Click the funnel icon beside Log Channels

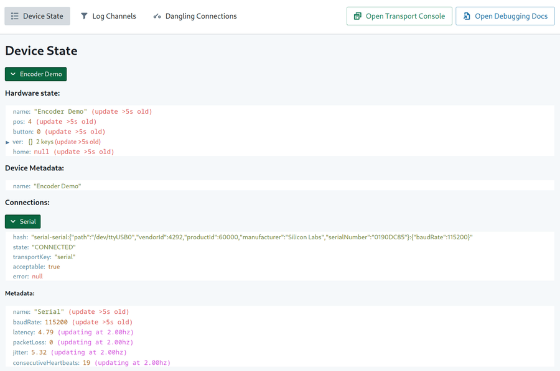pyautogui.click(x=84, y=16)
